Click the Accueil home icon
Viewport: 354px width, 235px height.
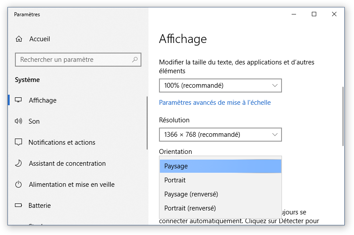pyautogui.click(x=18, y=39)
